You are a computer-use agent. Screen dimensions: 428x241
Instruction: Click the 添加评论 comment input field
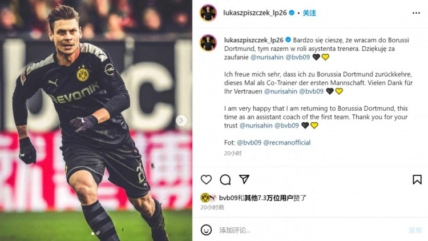click(311, 230)
